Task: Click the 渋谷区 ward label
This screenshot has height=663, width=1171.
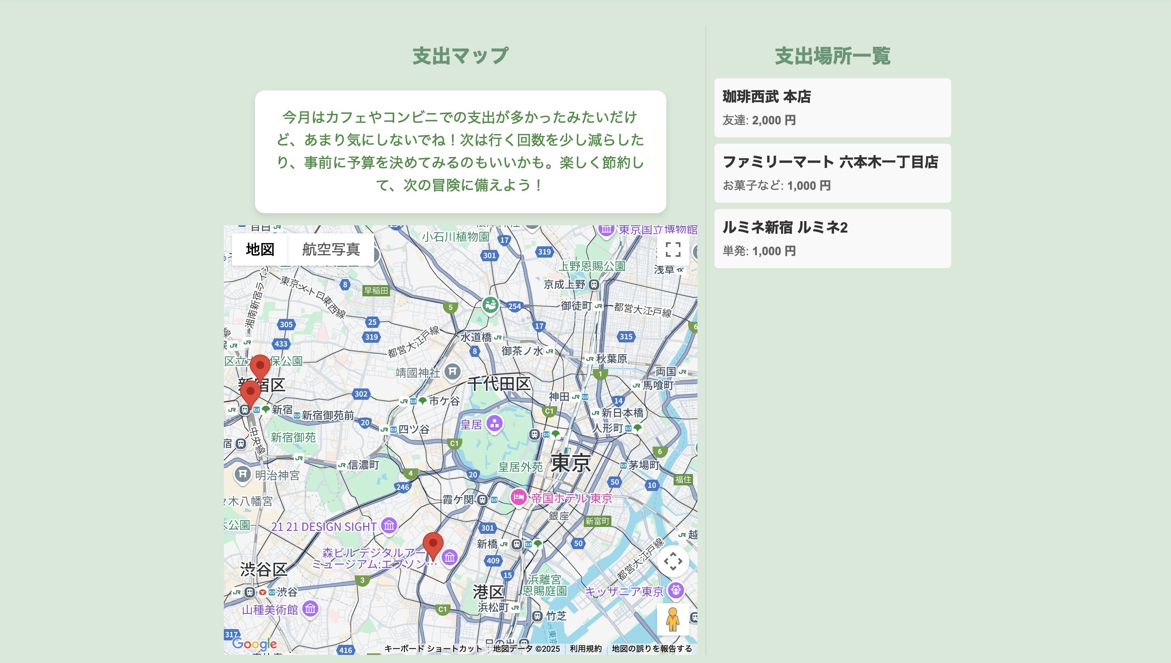Action: pos(264,569)
